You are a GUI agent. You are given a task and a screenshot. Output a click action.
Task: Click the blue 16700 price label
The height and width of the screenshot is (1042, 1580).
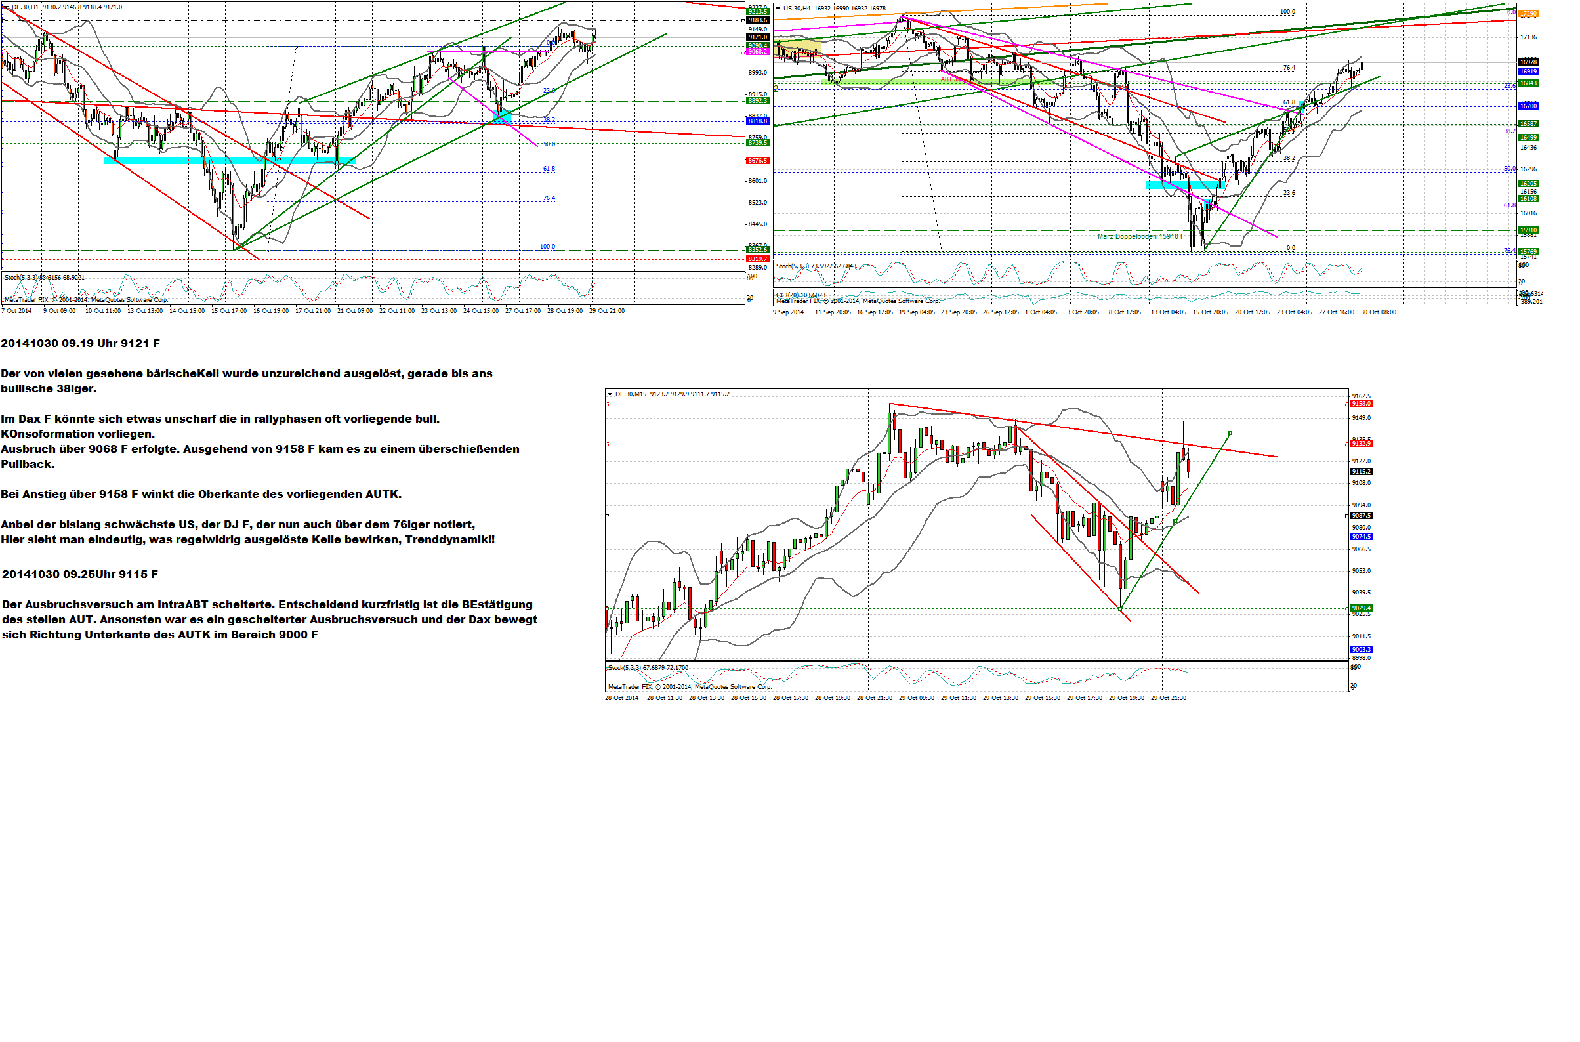[1528, 106]
